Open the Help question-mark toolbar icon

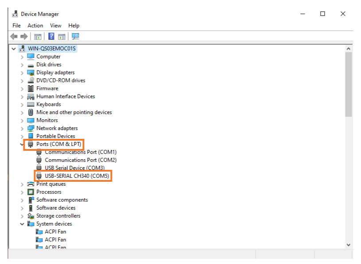tap(51, 36)
